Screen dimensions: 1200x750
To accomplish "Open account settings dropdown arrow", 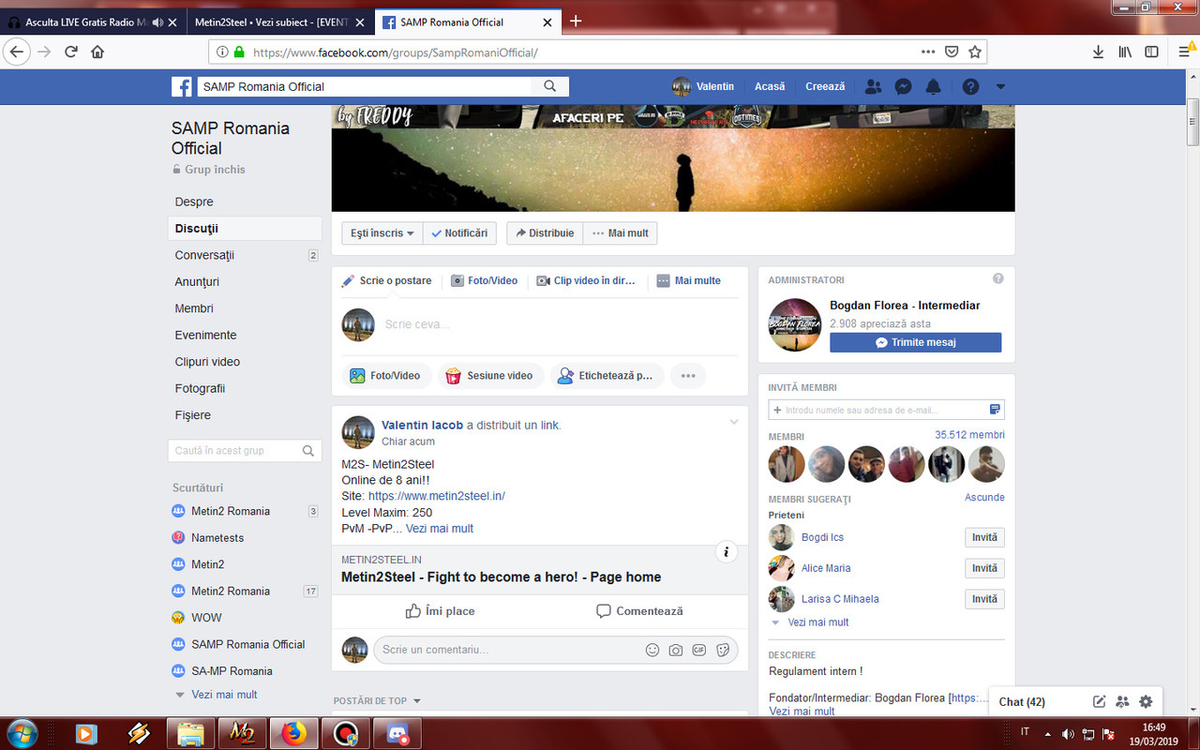I will click(x=1000, y=86).
